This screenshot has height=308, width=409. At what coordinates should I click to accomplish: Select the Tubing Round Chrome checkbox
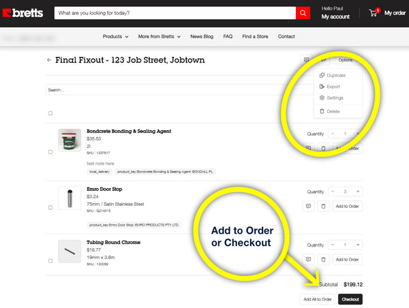point(50,261)
